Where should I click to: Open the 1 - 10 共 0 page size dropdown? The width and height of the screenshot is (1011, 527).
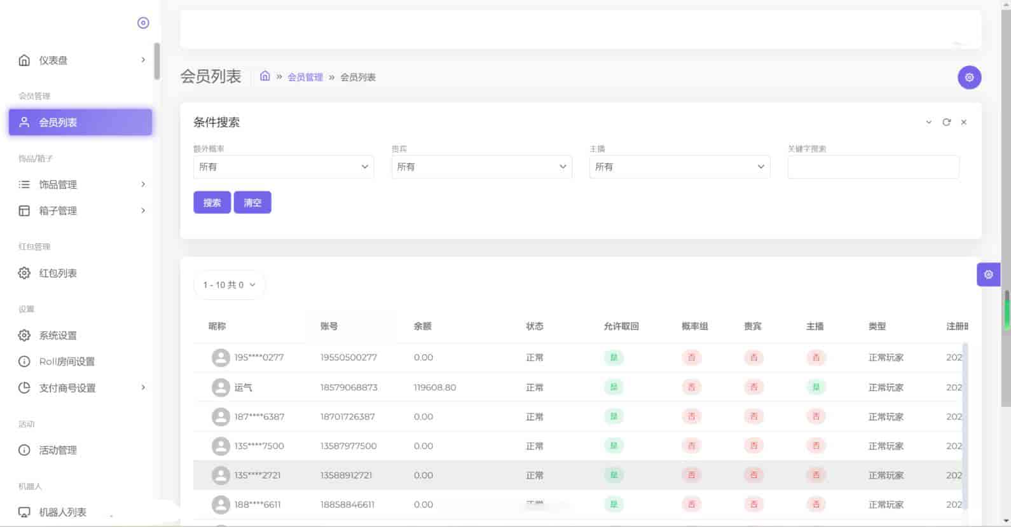[229, 285]
